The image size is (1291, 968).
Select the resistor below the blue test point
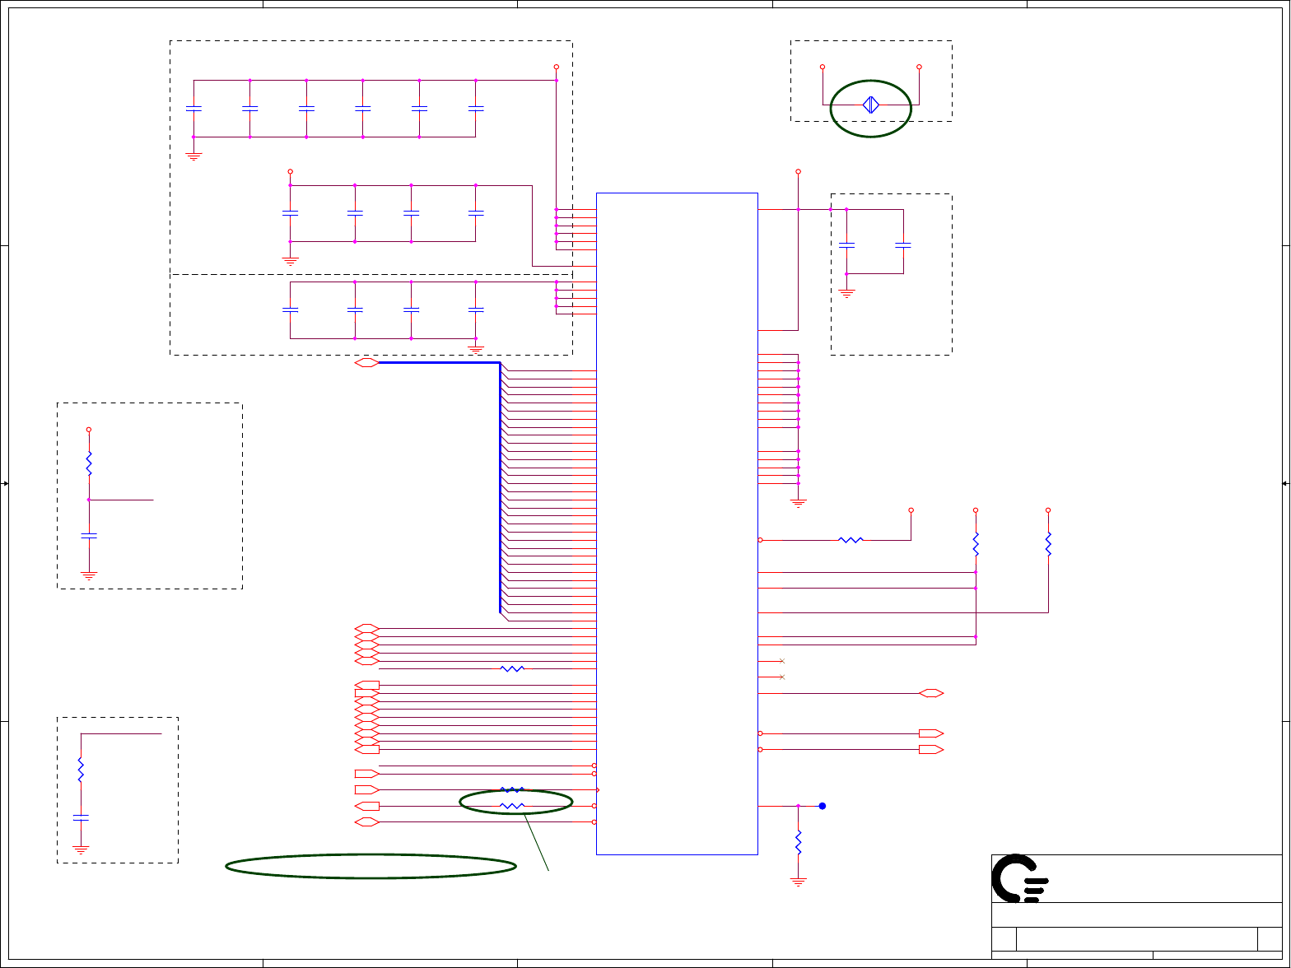tap(798, 841)
